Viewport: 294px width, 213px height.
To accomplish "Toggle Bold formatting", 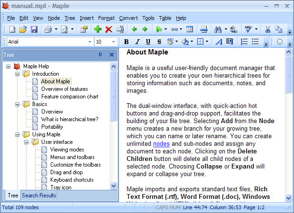I will 127,42.
